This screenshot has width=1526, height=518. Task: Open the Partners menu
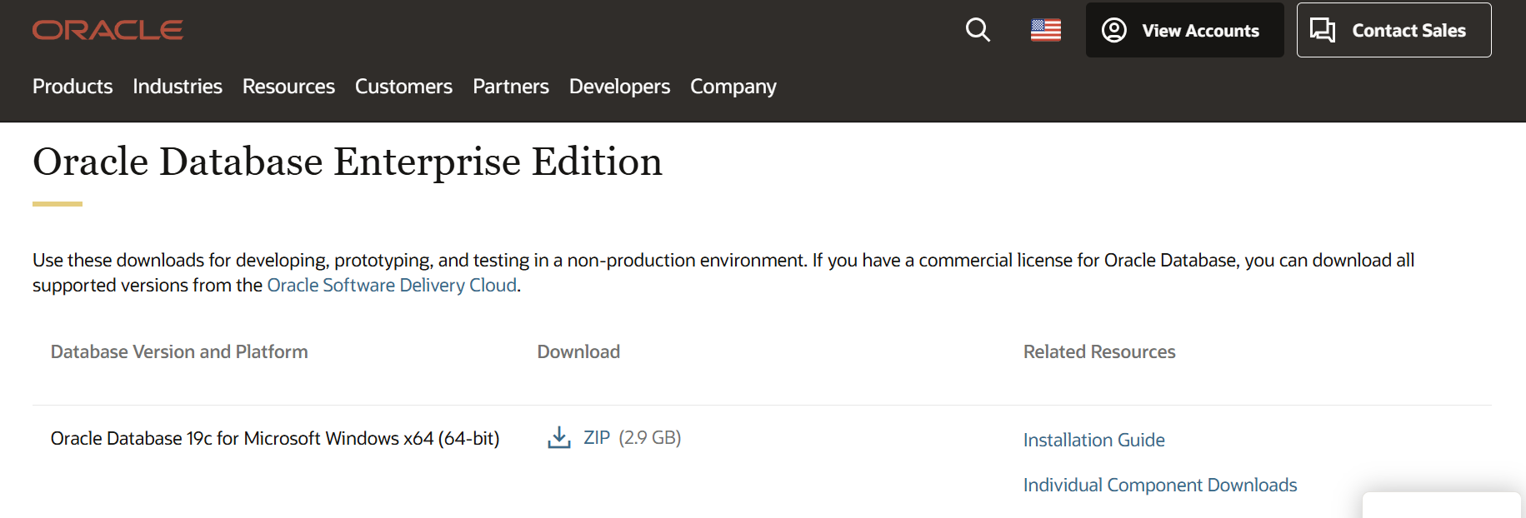click(x=511, y=87)
